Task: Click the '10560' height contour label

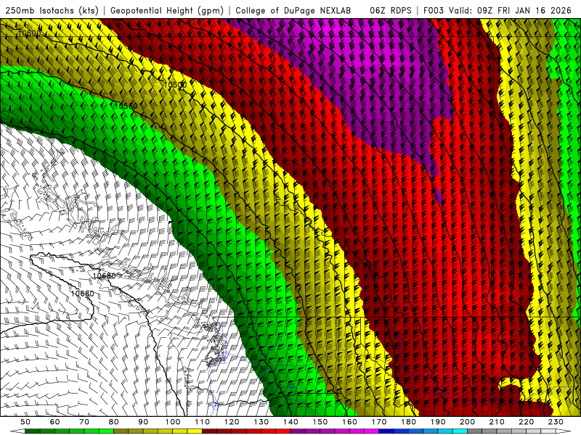Action: 126,106
